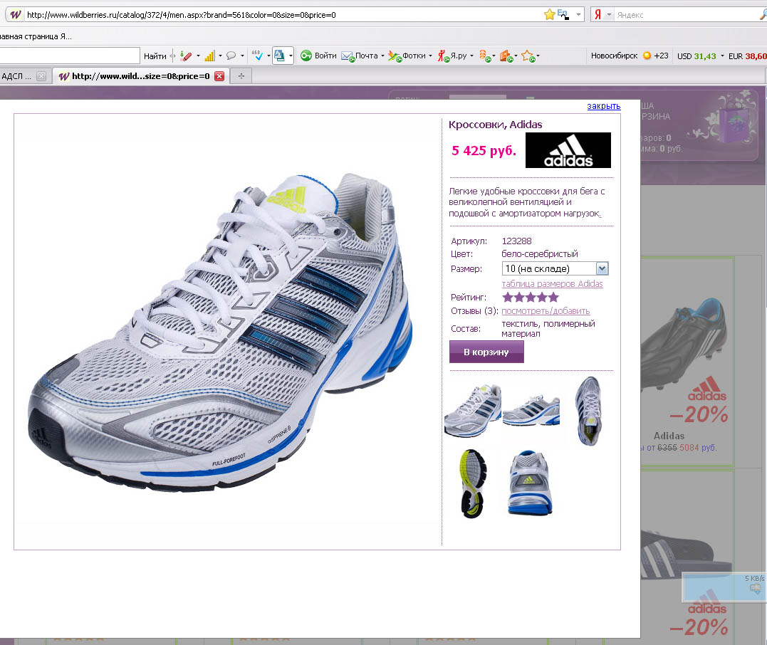Click the five-star rating row
This screenshot has height=645, width=767.
pos(531,297)
